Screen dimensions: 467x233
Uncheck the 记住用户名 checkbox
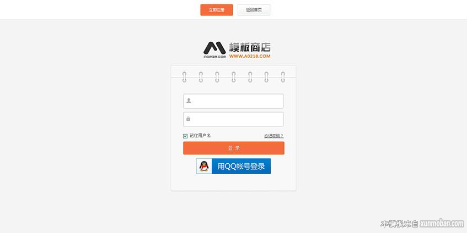tap(185, 136)
